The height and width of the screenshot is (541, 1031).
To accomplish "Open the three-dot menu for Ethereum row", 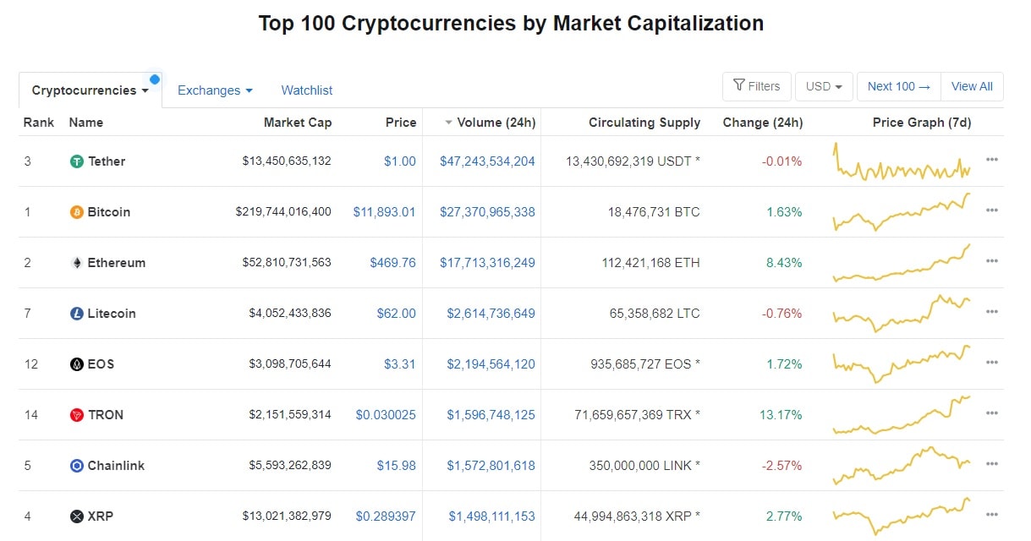I will [x=992, y=261].
